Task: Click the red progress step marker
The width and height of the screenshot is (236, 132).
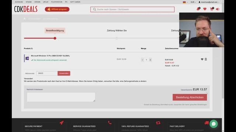Action: pos(55,38)
